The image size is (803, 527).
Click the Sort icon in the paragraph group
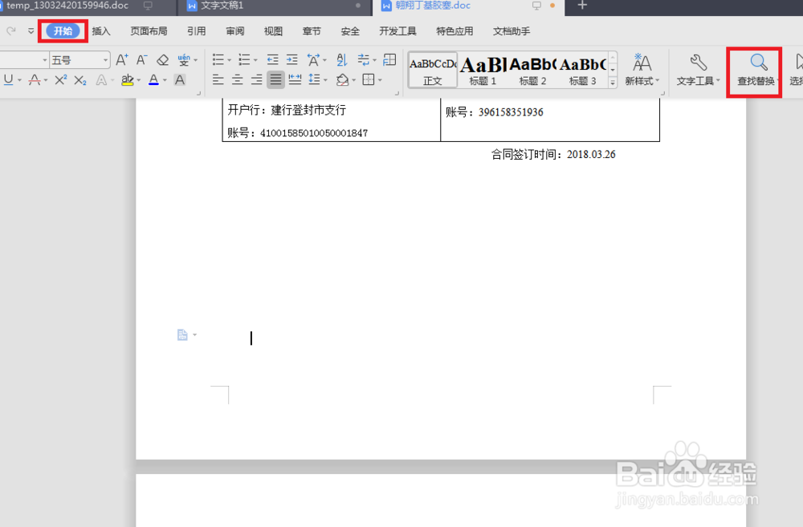pyautogui.click(x=342, y=60)
